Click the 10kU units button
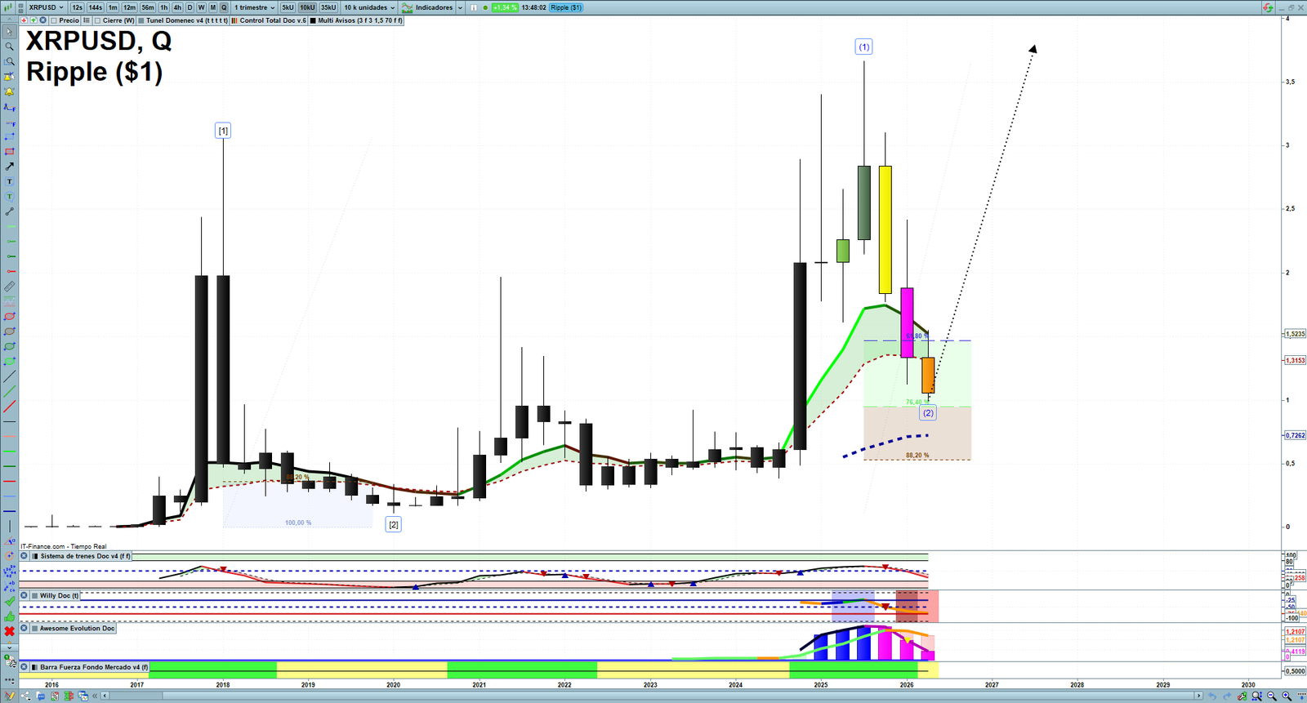The height and width of the screenshot is (703, 1307). [x=307, y=7]
